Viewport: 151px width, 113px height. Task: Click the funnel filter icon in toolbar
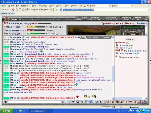(x=57, y=10)
